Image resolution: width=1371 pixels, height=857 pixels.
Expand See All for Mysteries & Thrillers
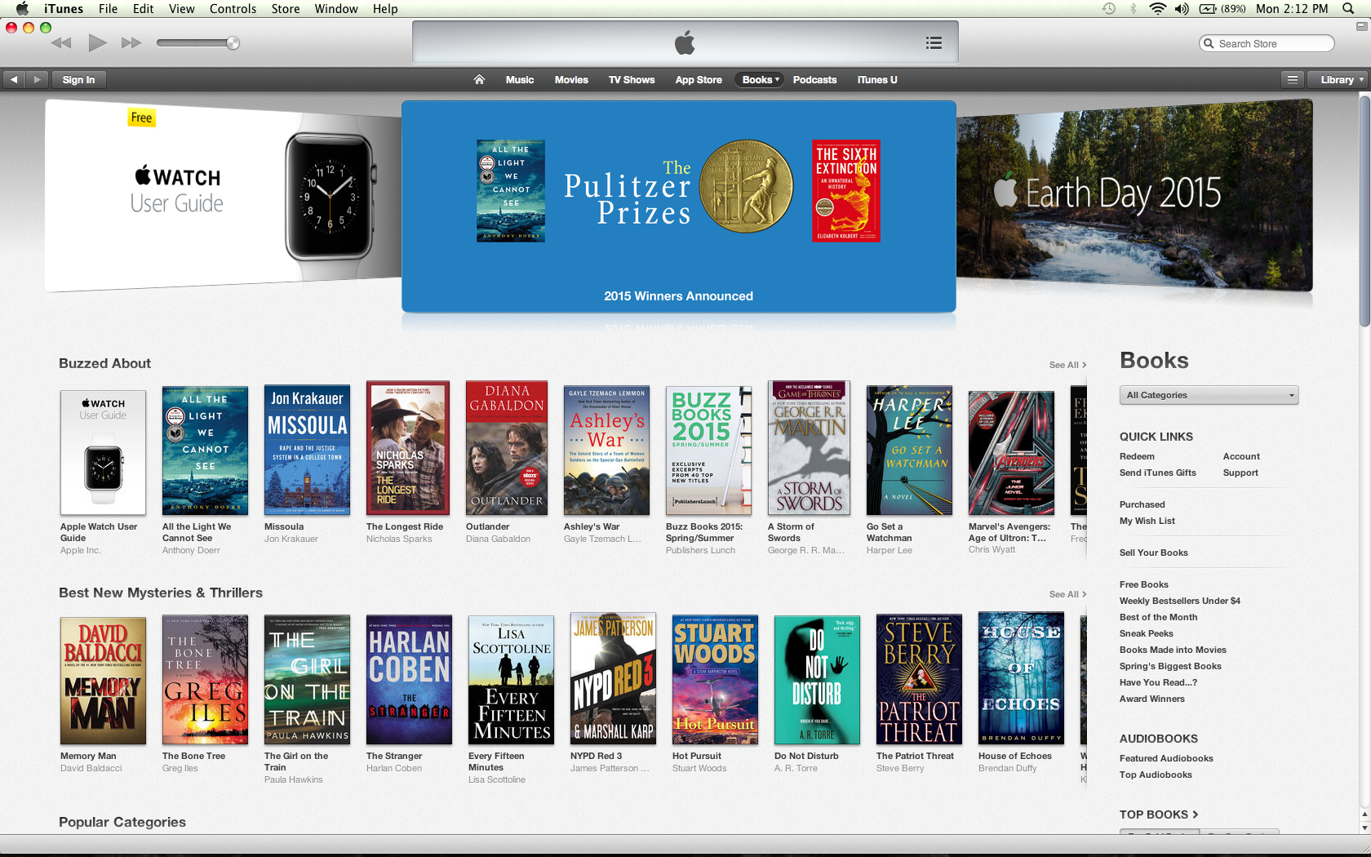(x=1067, y=594)
